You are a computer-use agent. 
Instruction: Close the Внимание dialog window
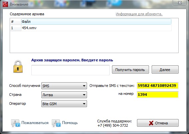(180, 3)
